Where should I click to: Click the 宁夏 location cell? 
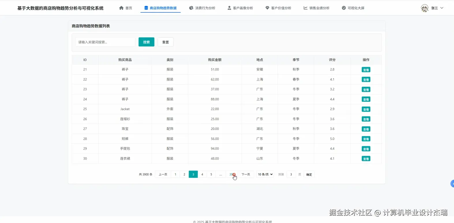click(260, 148)
